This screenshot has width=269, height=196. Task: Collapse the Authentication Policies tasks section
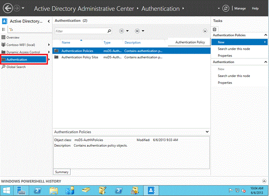click(265, 35)
